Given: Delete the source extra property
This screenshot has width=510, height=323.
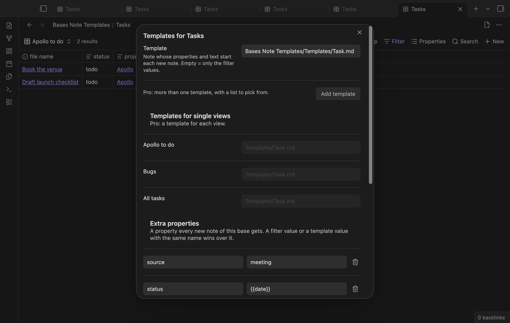Looking at the screenshot, I should tap(355, 262).
